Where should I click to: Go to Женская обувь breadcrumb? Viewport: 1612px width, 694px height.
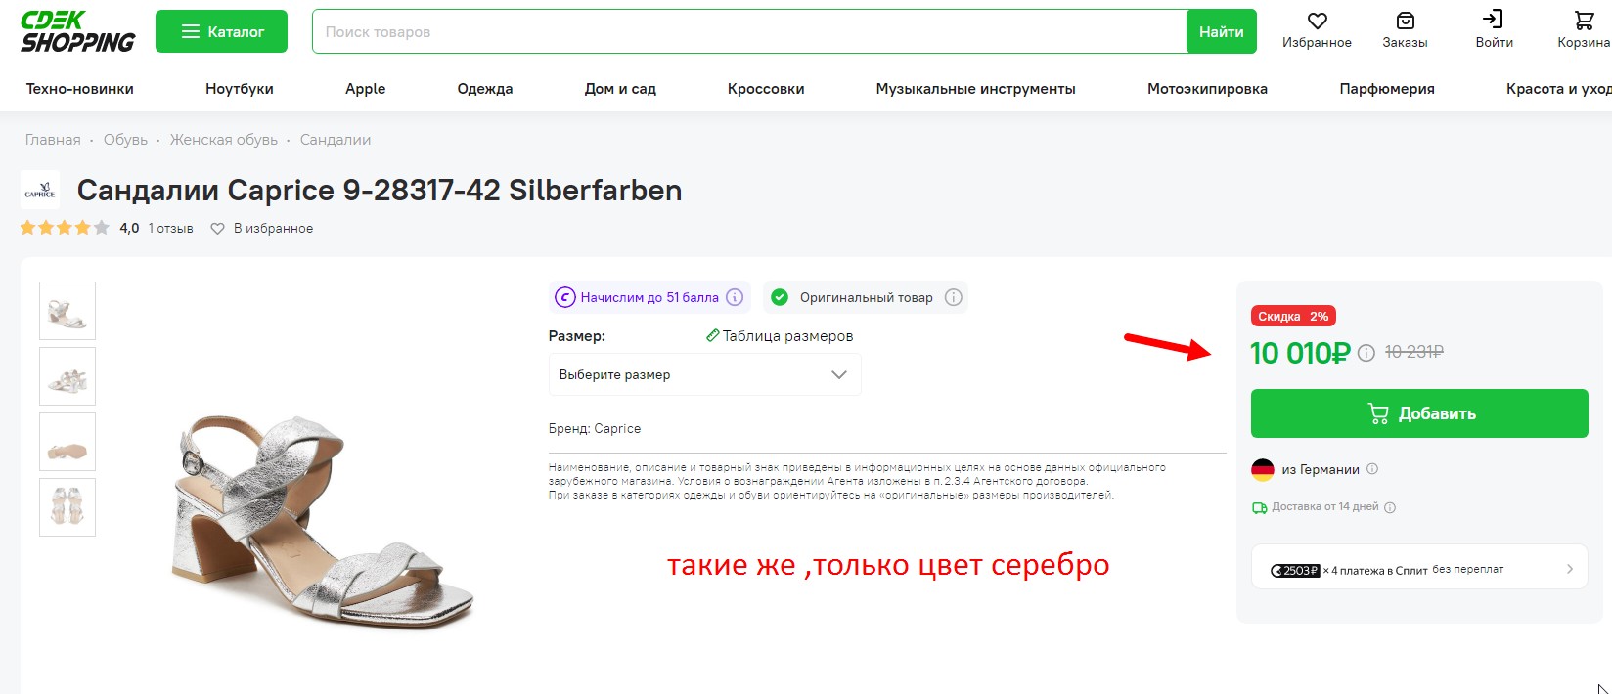(x=224, y=140)
